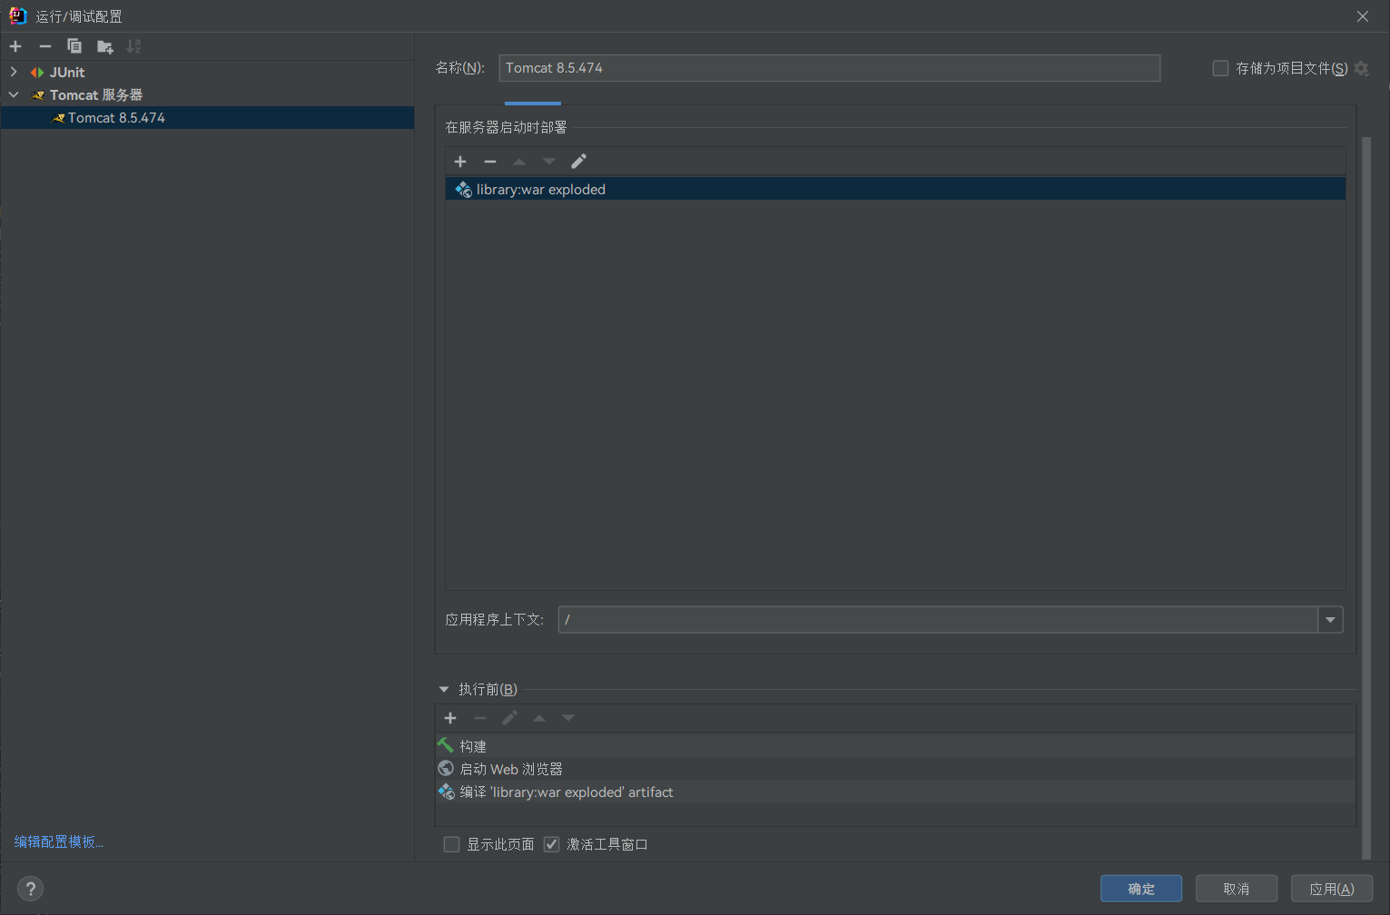This screenshot has height=915, width=1390.
Task: Collapse the Tomcat 服务器 tree node
Action: pos(14,94)
